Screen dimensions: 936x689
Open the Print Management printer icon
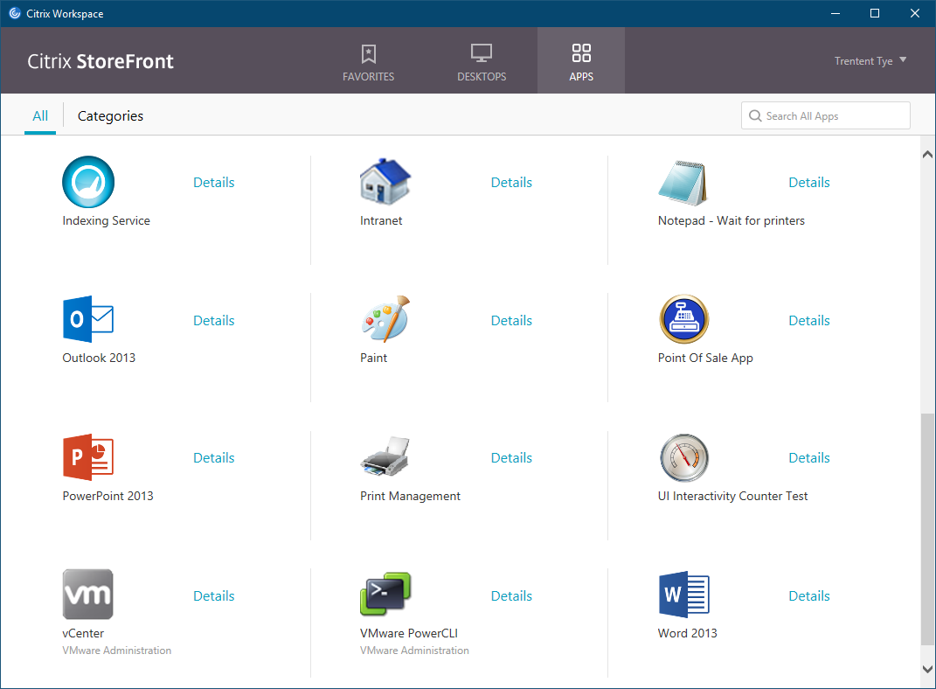tap(385, 457)
